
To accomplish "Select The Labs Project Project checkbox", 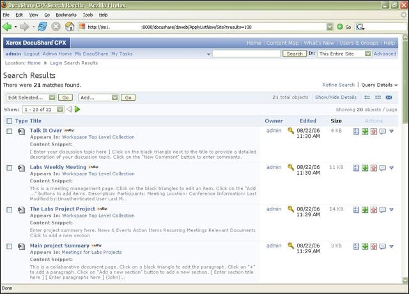I will click(x=10, y=210).
